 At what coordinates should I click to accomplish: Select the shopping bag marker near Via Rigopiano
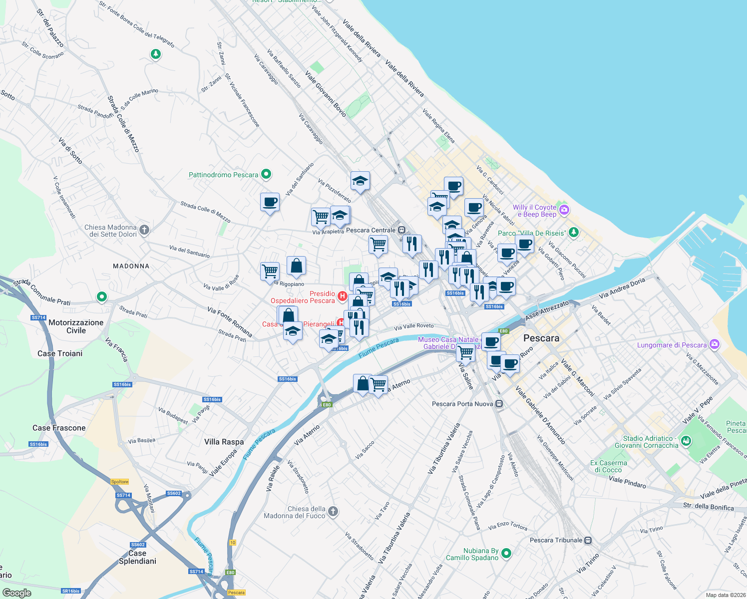[x=296, y=265]
